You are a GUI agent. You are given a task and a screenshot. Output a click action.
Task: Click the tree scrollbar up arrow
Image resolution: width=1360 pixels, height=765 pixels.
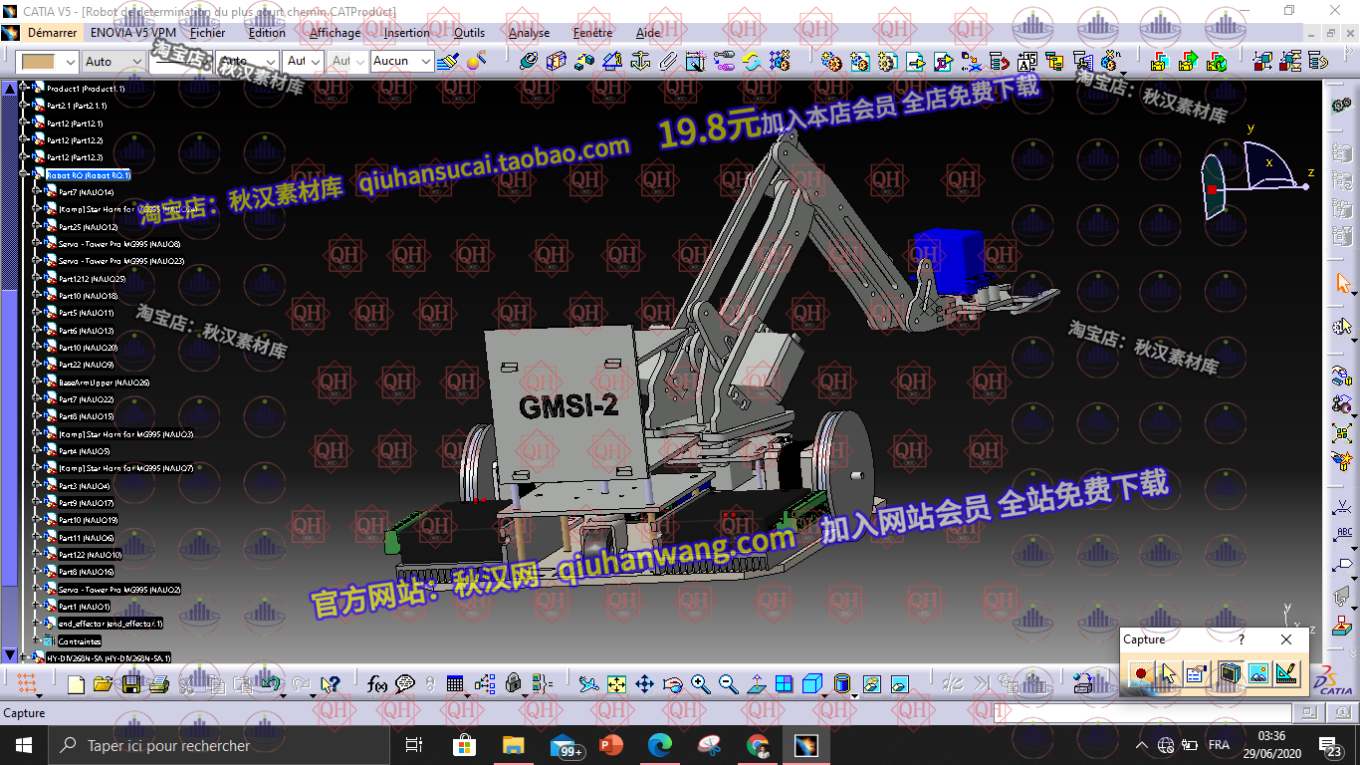tap(10, 89)
